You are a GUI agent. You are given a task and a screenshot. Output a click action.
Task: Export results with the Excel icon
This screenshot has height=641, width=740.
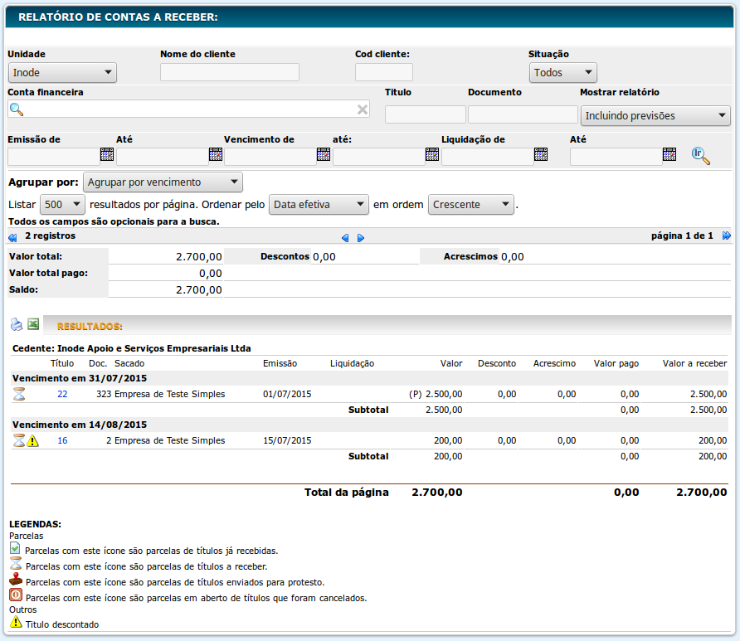tap(33, 324)
